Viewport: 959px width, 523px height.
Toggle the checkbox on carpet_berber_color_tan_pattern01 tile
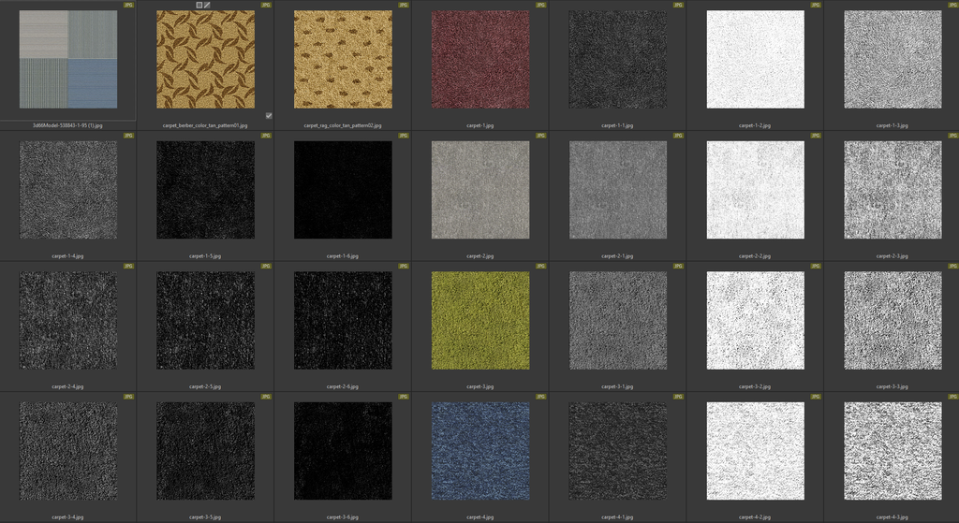(x=269, y=115)
